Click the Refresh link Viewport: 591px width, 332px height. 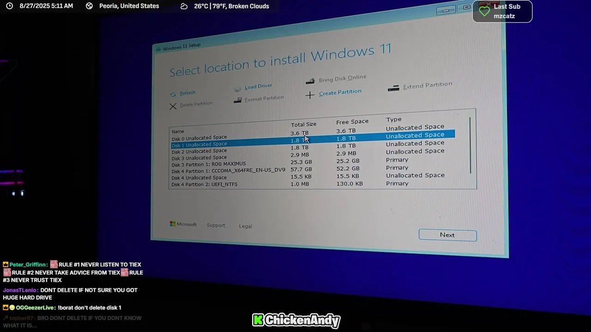(187, 93)
